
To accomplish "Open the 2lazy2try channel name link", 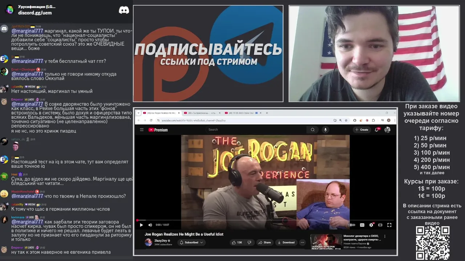I will (x=161, y=241).
